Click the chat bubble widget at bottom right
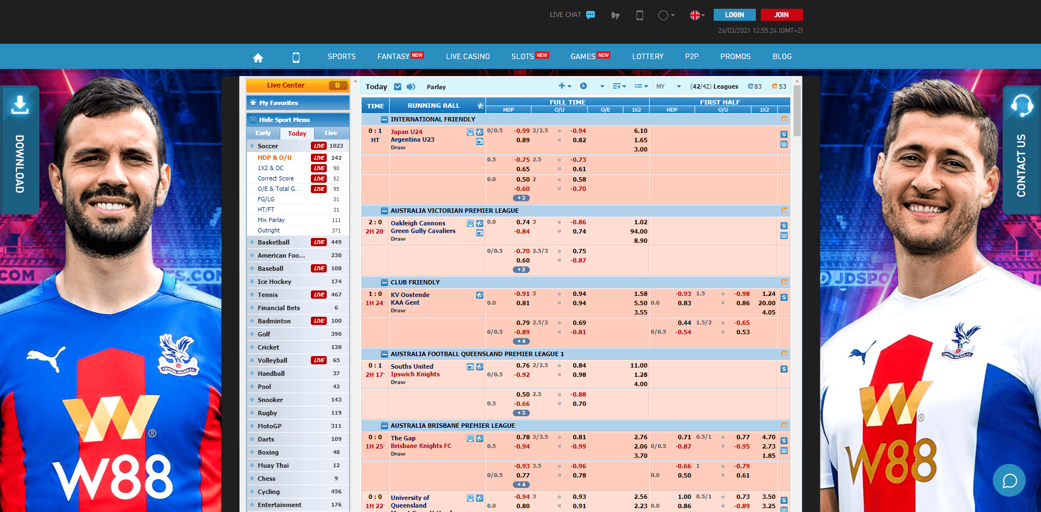The width and height of the screenshot is (1041, 512). click(1009, 480)
